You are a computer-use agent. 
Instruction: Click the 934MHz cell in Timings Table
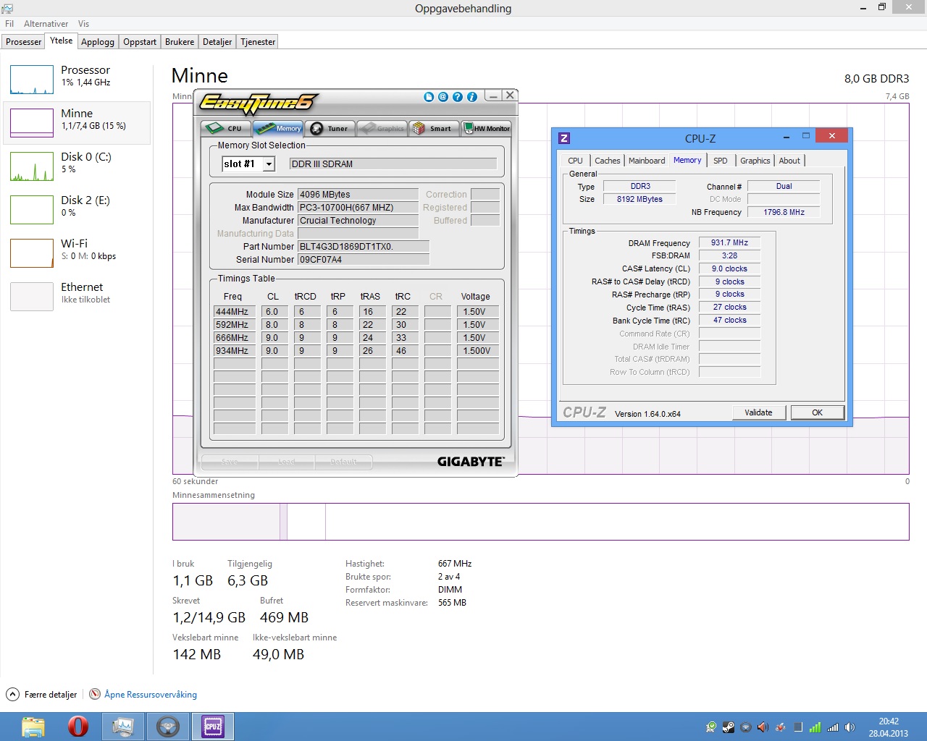pyautogui.click(x=235, y=351)
